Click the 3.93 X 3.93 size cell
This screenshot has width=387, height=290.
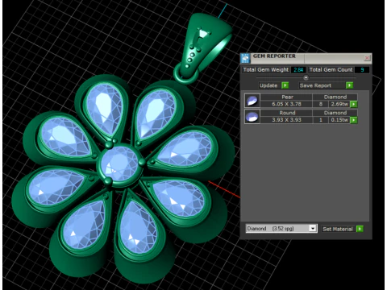(x=286, y=120)
